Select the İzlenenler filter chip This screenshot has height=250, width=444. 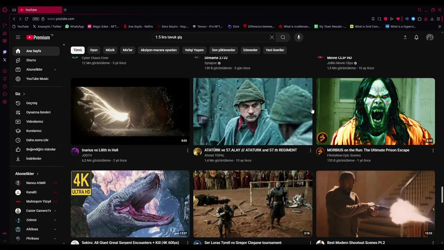tap(250, 50)
